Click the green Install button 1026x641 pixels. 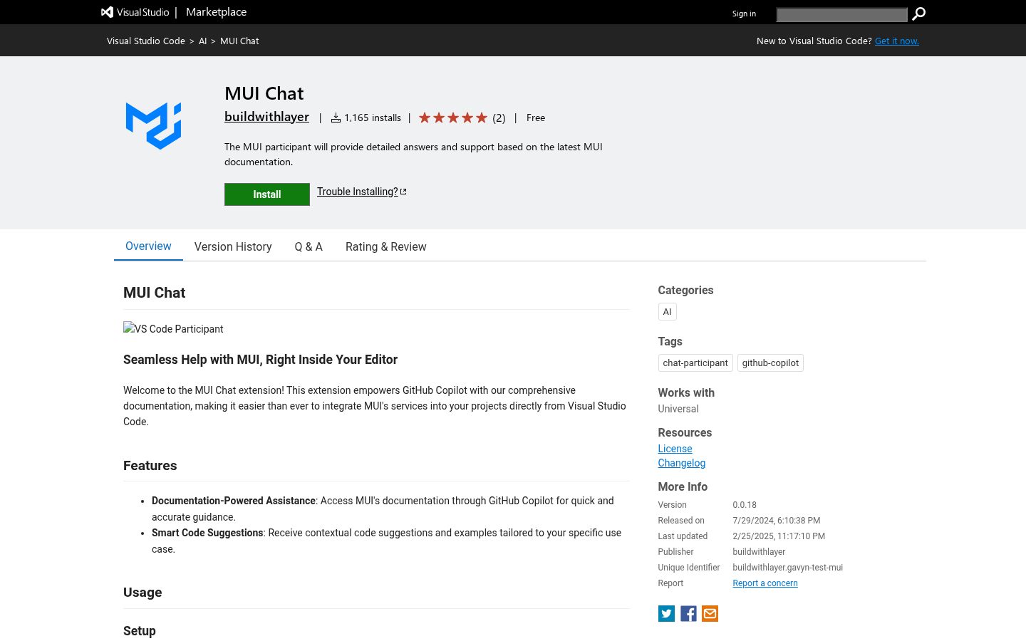click(267, 194)
